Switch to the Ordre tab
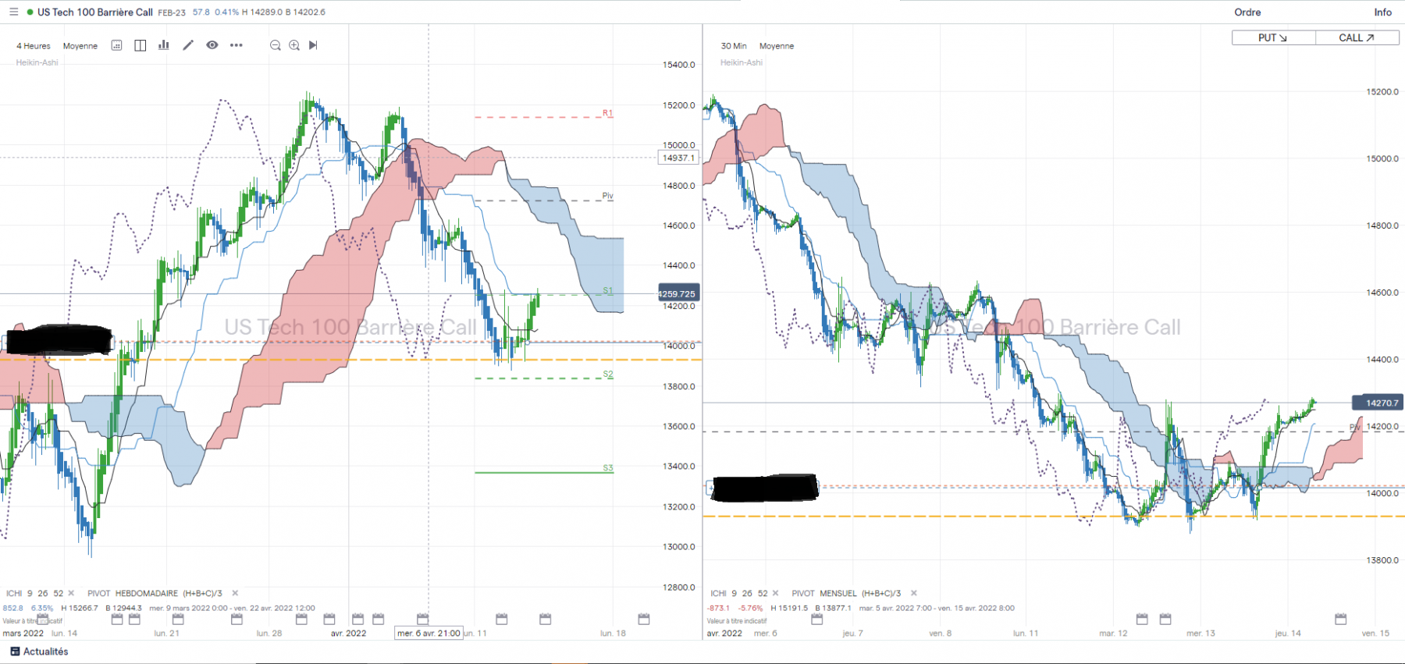Image resolution: width=1405 pixels, height=664 pixels. [x=1247, y=12]
